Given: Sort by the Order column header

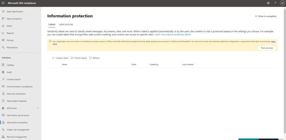Looking at the screenshot, I should point(134,64).
